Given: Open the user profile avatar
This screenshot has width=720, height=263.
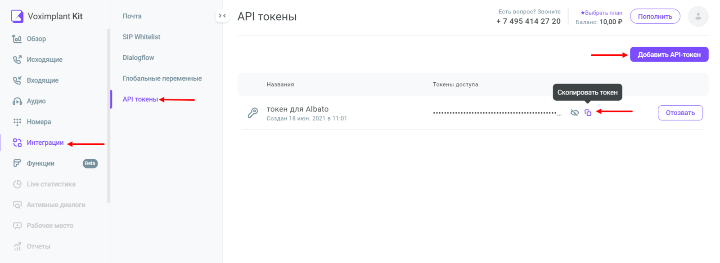Looking at the screenshot, I should [x=698, y=17].
